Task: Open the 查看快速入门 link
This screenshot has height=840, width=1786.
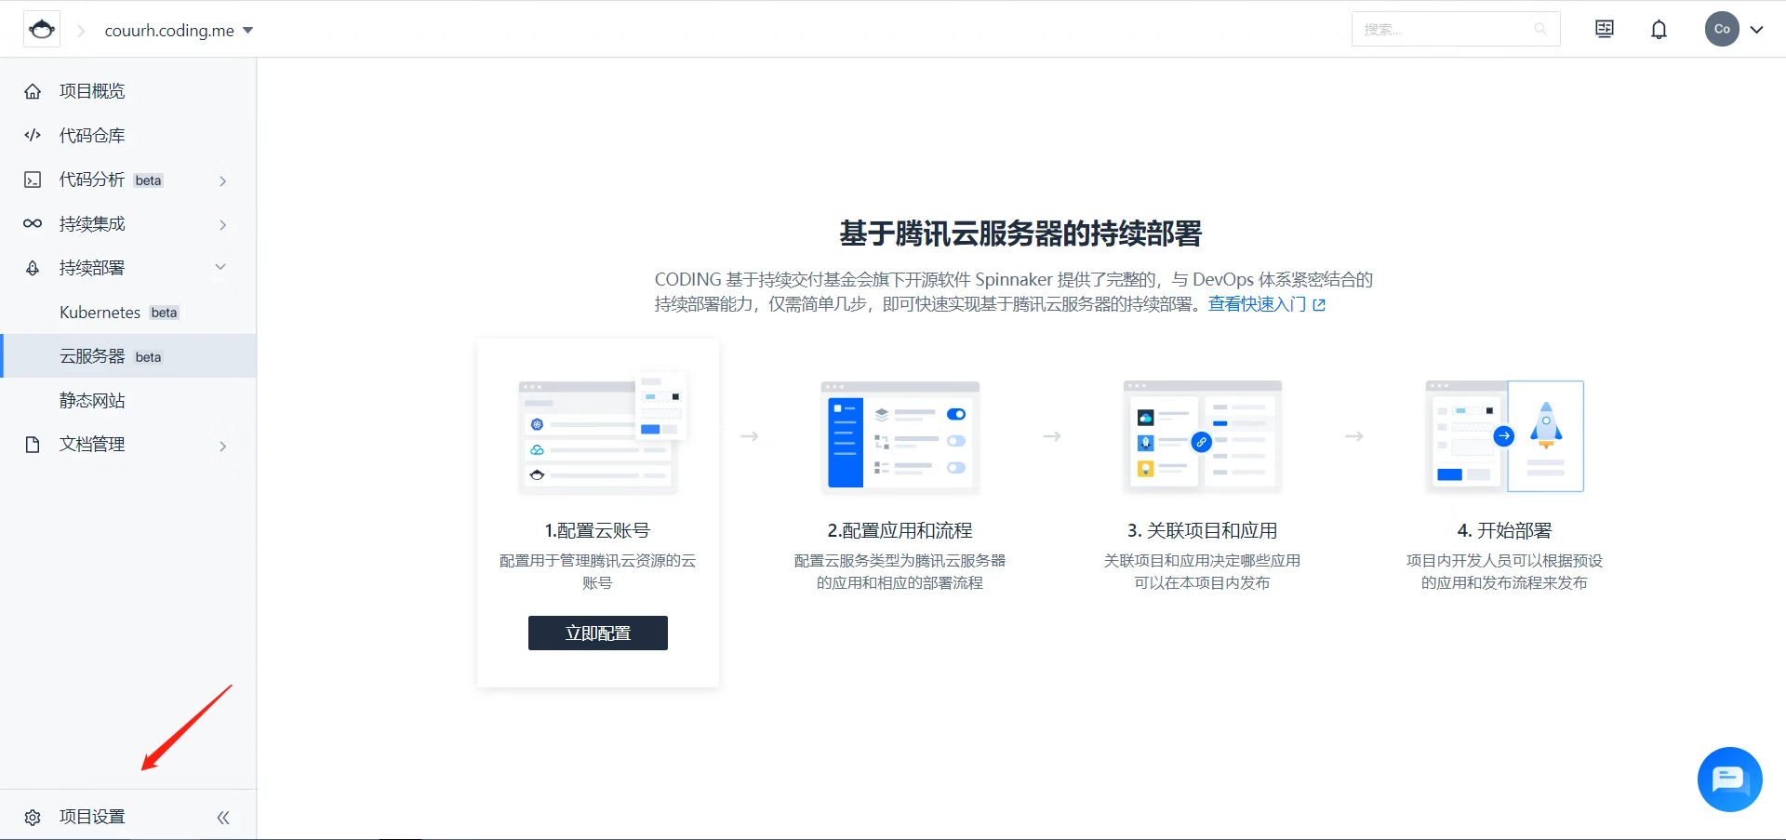Action: (x=1257, y=304)
